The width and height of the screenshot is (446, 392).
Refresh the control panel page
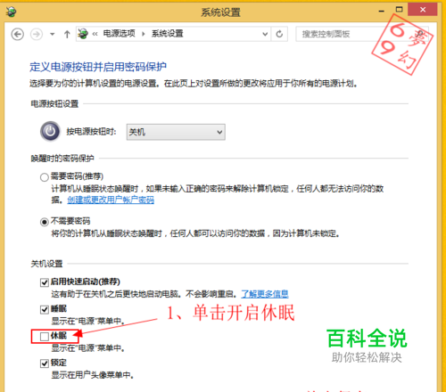pyautogui.click(x=279, y=34)
